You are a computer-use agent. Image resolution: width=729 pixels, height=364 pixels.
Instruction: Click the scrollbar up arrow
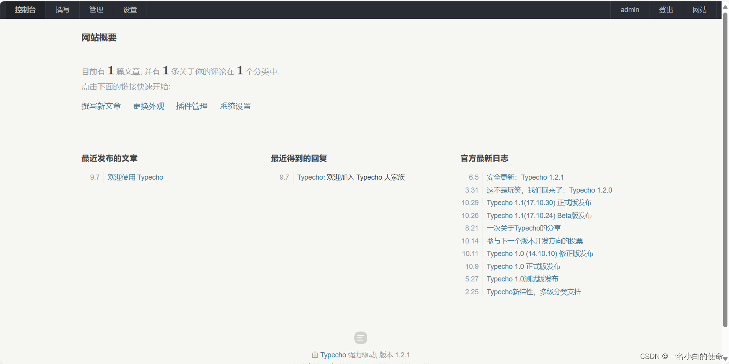coord(725,7)
